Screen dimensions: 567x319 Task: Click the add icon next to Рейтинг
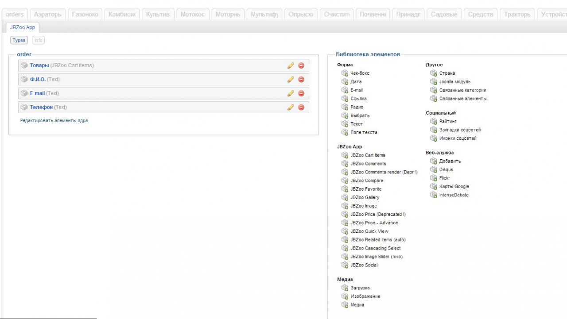coord(434,121)
